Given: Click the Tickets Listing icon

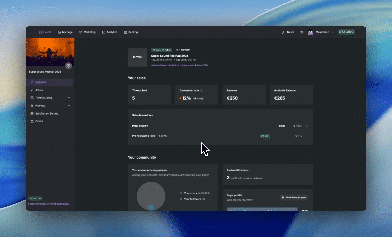Looking at the screenshot, I should pos(32,98).
